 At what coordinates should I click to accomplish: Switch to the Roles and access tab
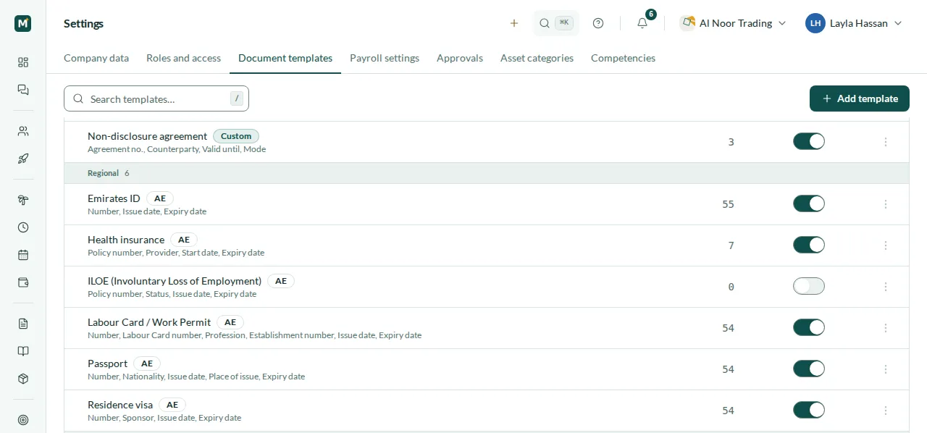click(183, 58)
